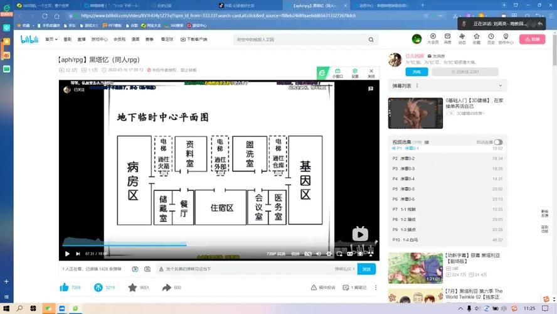Reload the page in browser toolbar

[45, 16]
